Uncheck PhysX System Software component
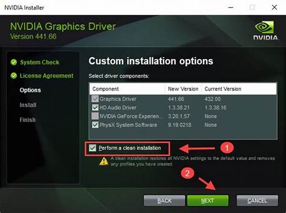Screen dimensions: 286x213 (95, 125)
